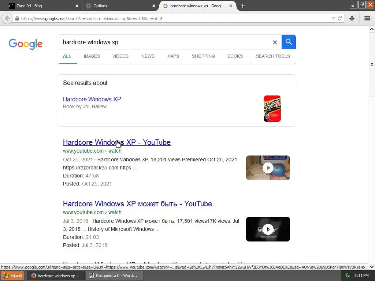Click the scrollbar up arrow
Image resolution: width=375 pixels, height=281 pixels.
coord(372,29)
